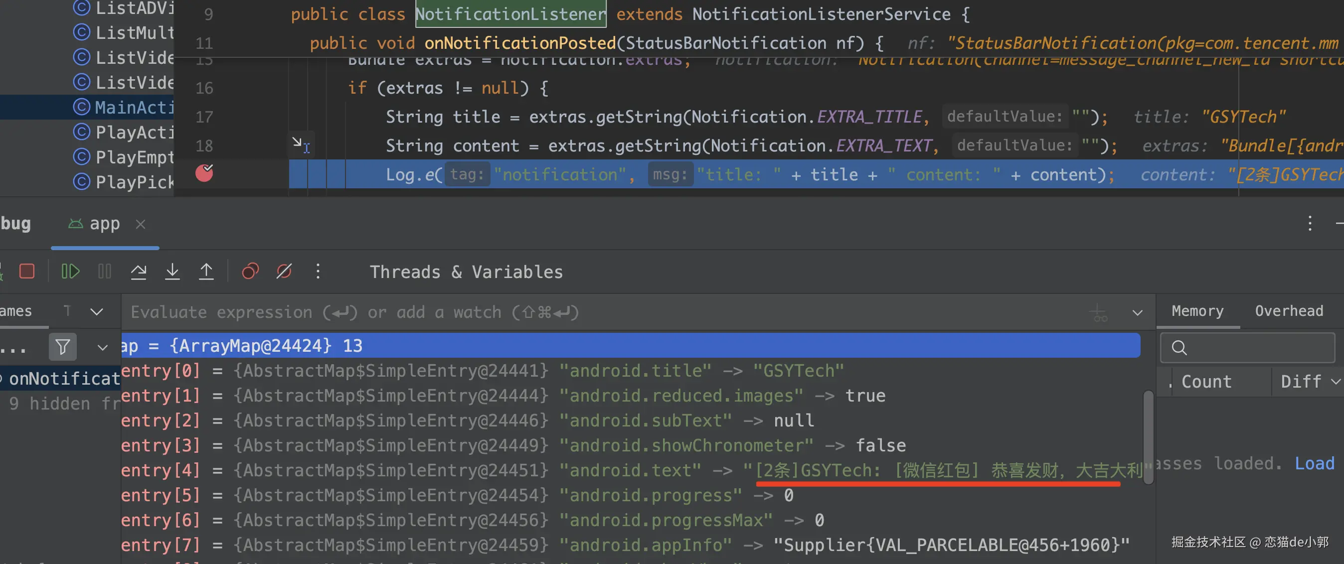Open the Diff column dropdown

pos(1335,382)
